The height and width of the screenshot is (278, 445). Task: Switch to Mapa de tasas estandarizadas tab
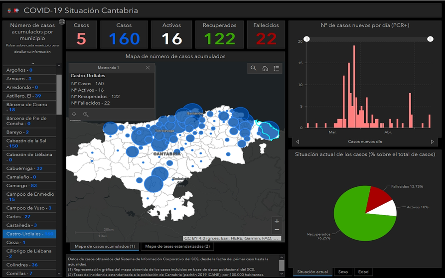[x=177, y=246]
